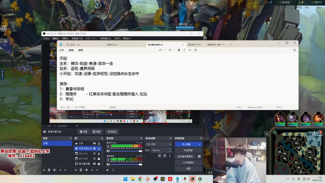Add a new source in OBS
The width and height of the screenshot is (325, 183).
click(x=76, y=170)
